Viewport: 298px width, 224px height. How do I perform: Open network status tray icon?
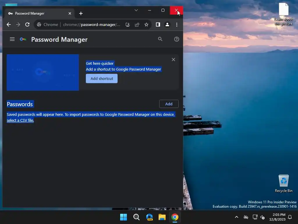pos(255,217)
